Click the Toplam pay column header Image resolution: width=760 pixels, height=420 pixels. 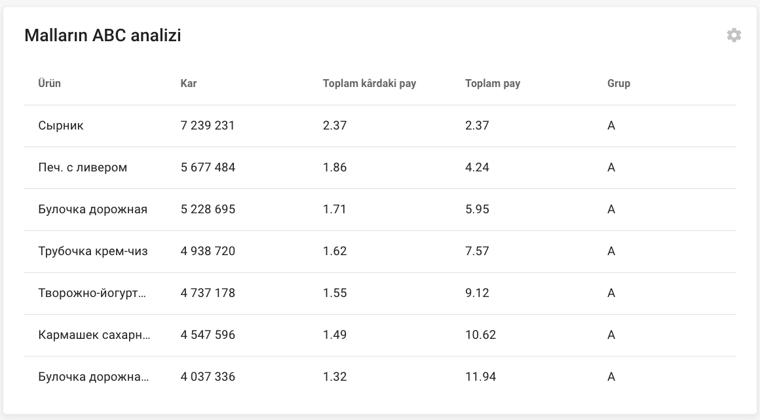[x=493, y=84]
